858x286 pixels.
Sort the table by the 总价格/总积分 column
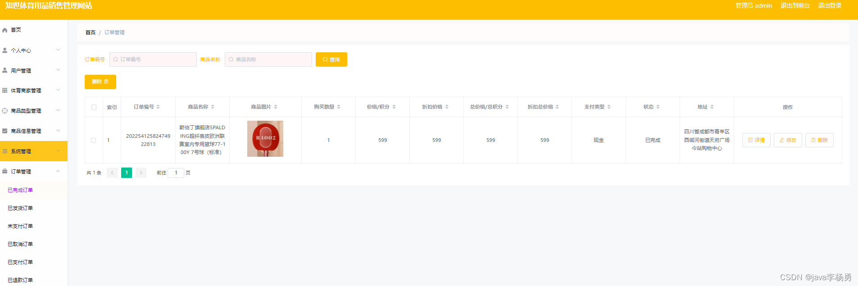[507, 107]
